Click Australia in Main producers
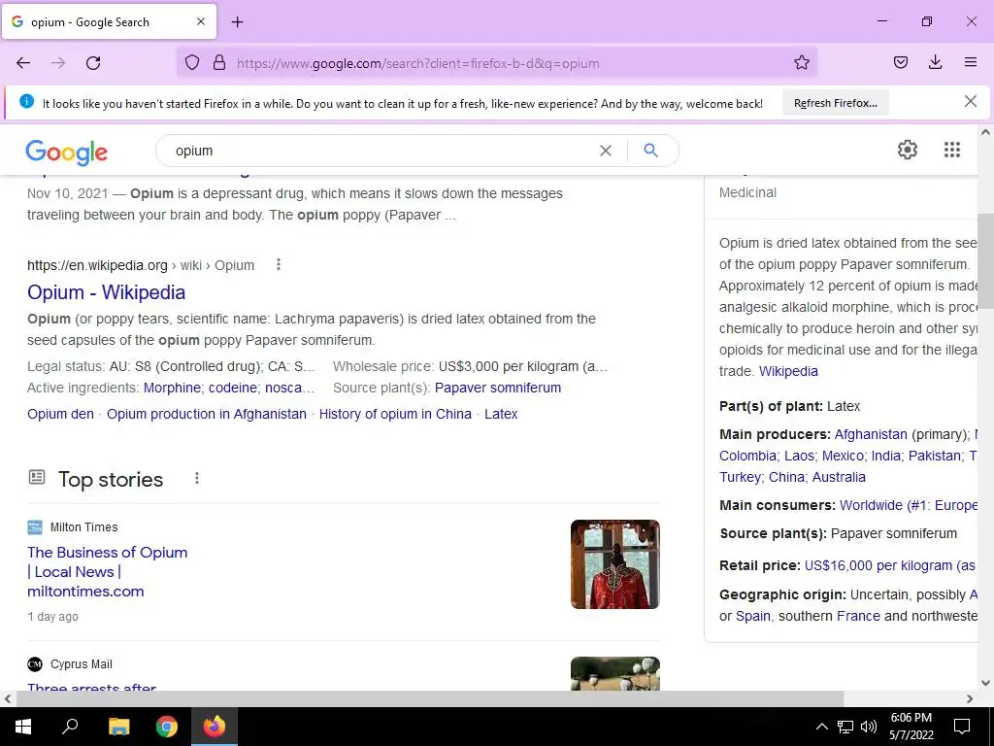This screenshot has width=994, height=746. pyautogui.click(x=839, y=477)
